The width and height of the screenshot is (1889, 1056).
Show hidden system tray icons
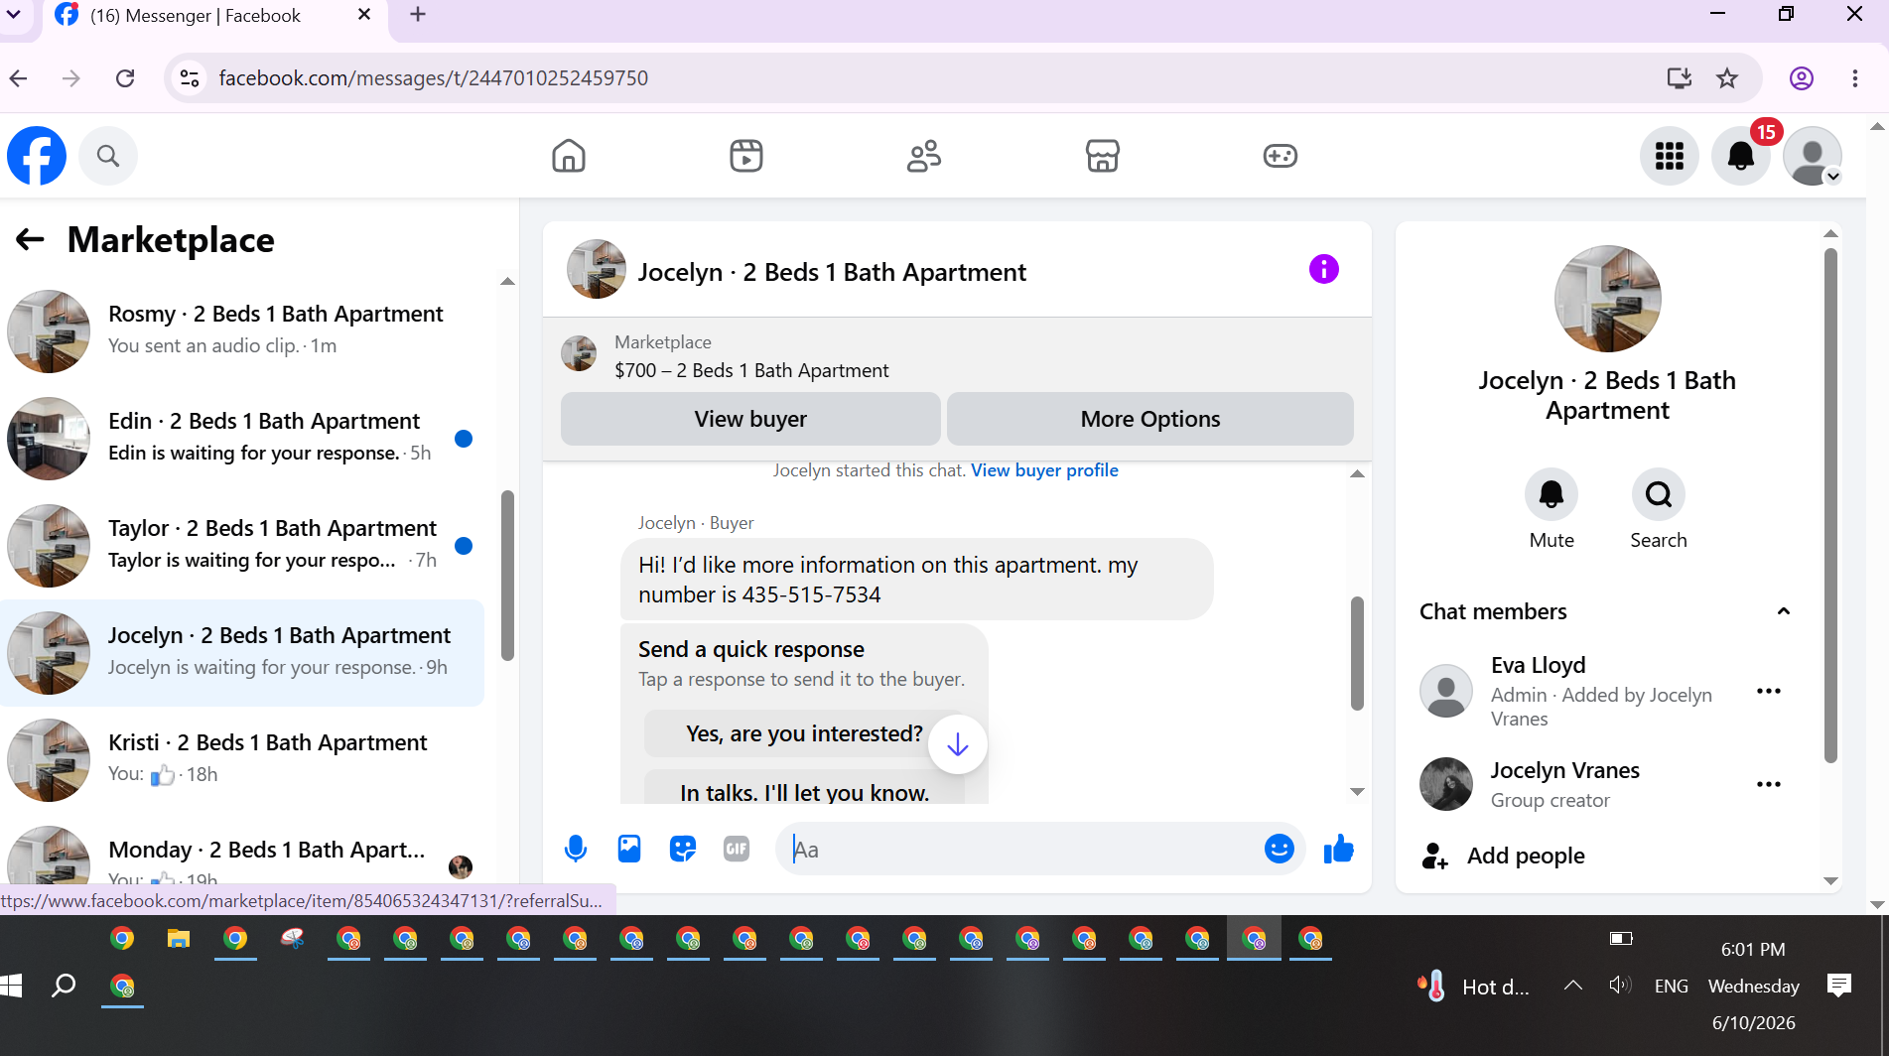click(1572, 986)
